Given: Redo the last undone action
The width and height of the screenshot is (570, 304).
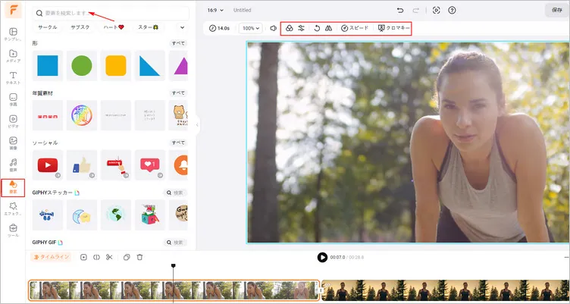Looking at the screenshot, I should (x=416, y=10).
